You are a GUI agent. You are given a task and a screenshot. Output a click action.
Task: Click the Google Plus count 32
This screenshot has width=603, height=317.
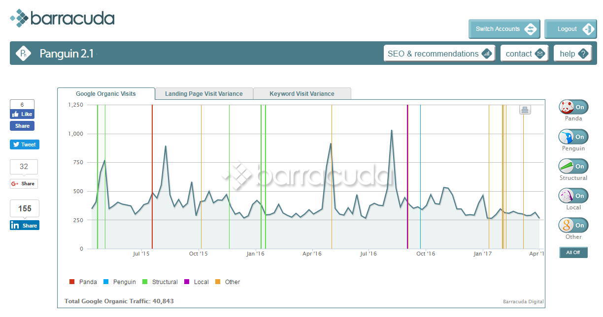(24, 167)
